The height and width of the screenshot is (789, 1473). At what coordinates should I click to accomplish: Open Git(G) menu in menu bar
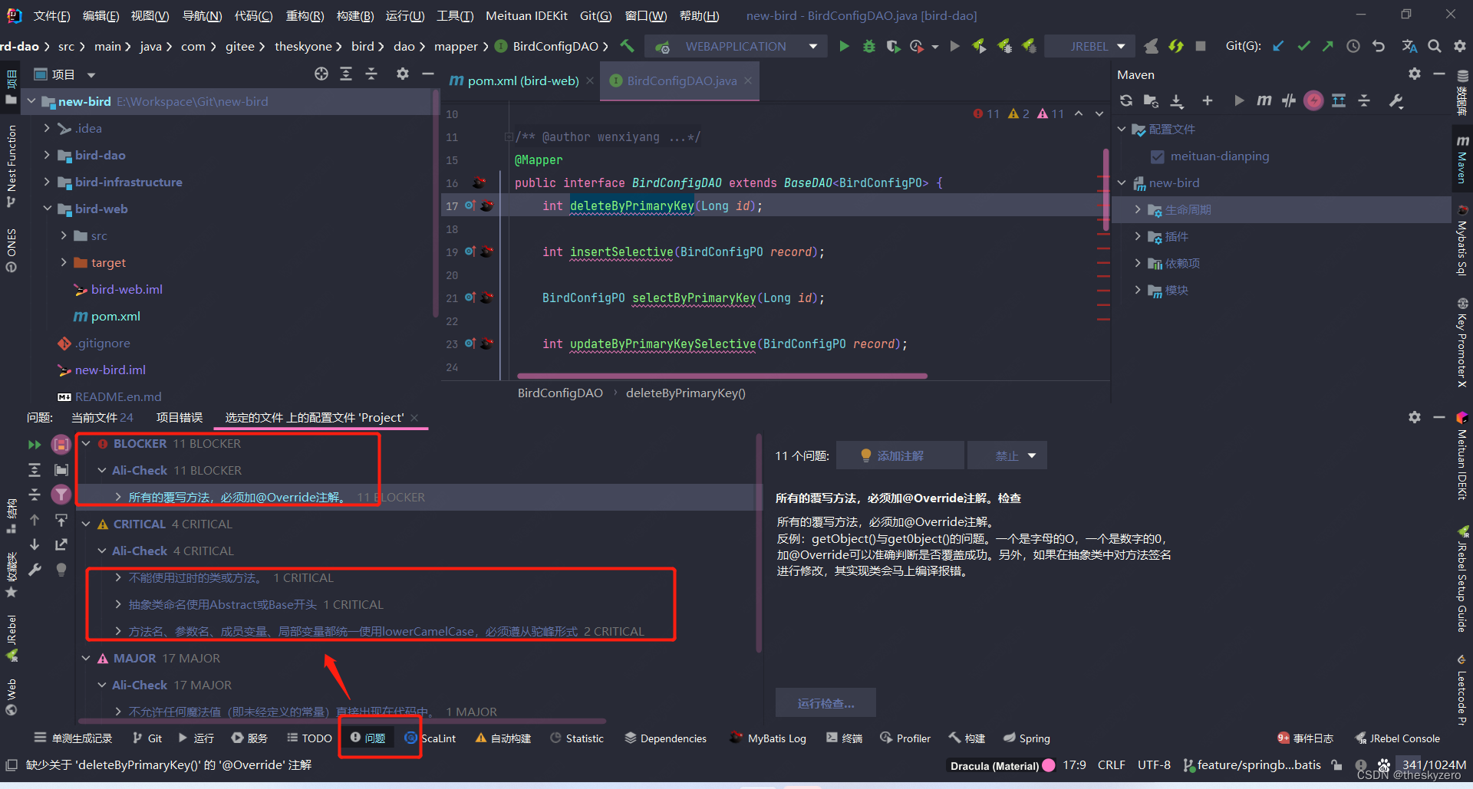pos(595,15)
